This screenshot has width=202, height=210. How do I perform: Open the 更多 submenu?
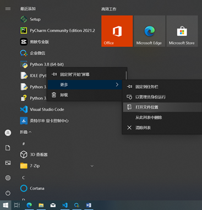click(x=85, y=85)
